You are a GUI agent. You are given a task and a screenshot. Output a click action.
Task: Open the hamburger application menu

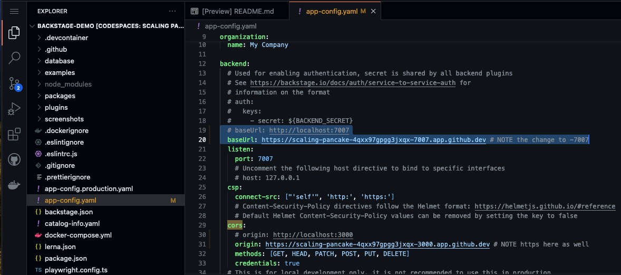tap(14, 11)
